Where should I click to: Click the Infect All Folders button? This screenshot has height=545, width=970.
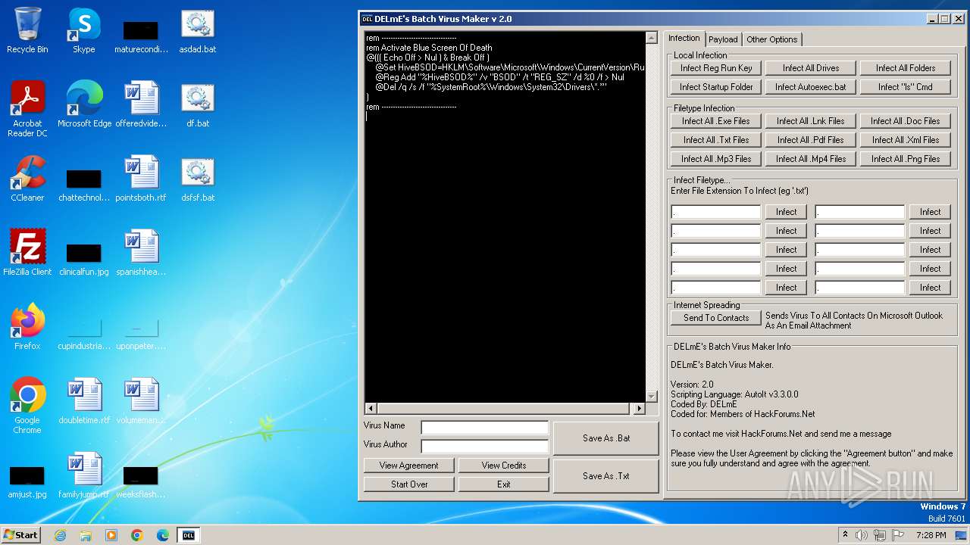point(906,68)
